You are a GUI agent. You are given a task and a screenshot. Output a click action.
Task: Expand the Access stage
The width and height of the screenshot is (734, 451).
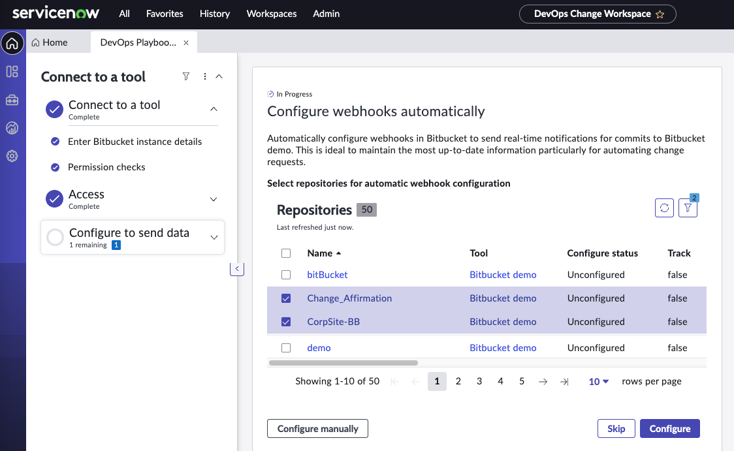coord(214,199)
